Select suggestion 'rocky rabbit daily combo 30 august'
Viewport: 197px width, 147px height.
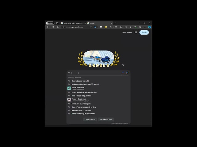(x=98, y=84)
